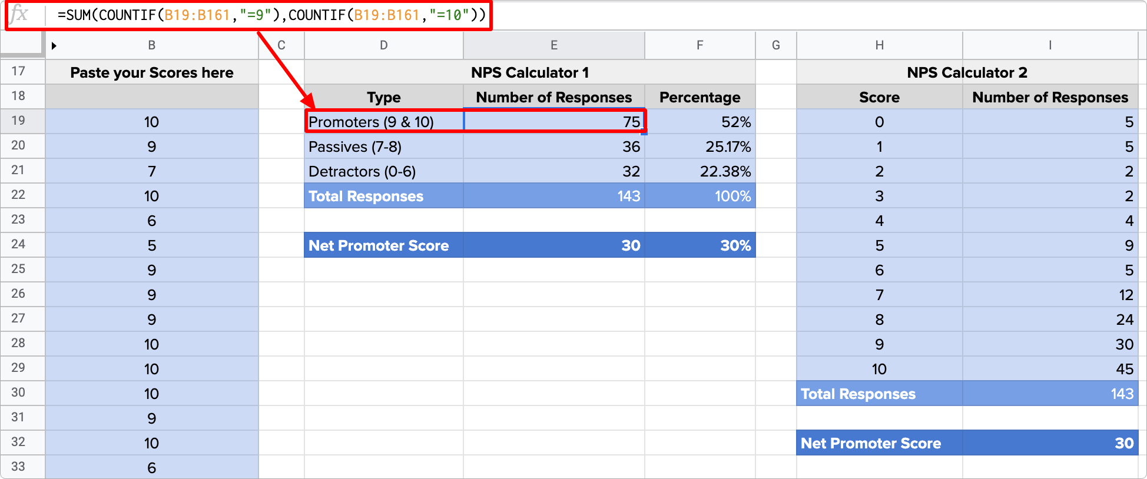Select the 30% Net Promoter Score cell
Screen dimensions: 1147x479
(x=700, y=245)
